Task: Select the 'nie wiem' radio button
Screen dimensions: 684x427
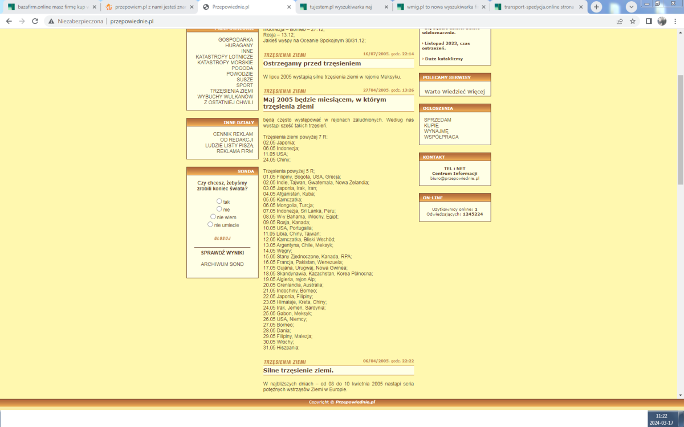Action: coord(213,216)
